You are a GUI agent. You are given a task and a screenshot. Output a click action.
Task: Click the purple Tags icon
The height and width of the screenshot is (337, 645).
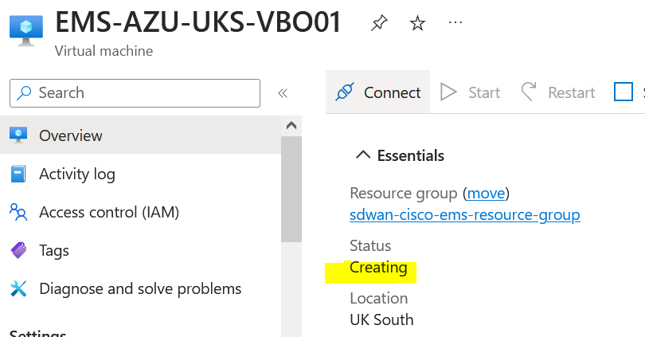point(18,250)
